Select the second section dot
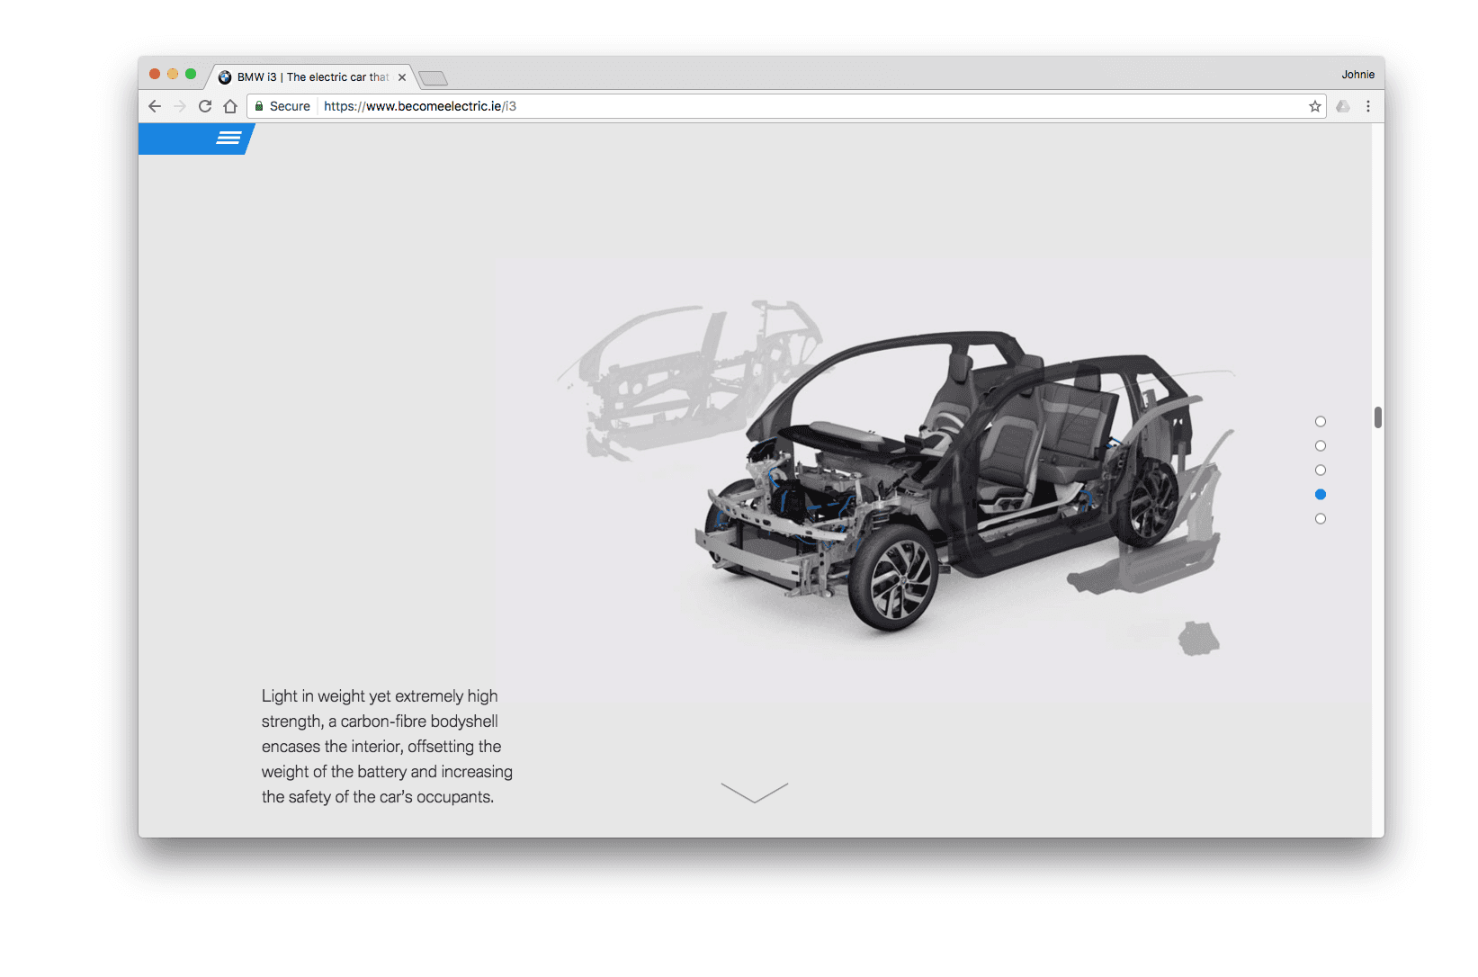Image resolution: width=1478 pixels, height=977 pixels. 1321,446
